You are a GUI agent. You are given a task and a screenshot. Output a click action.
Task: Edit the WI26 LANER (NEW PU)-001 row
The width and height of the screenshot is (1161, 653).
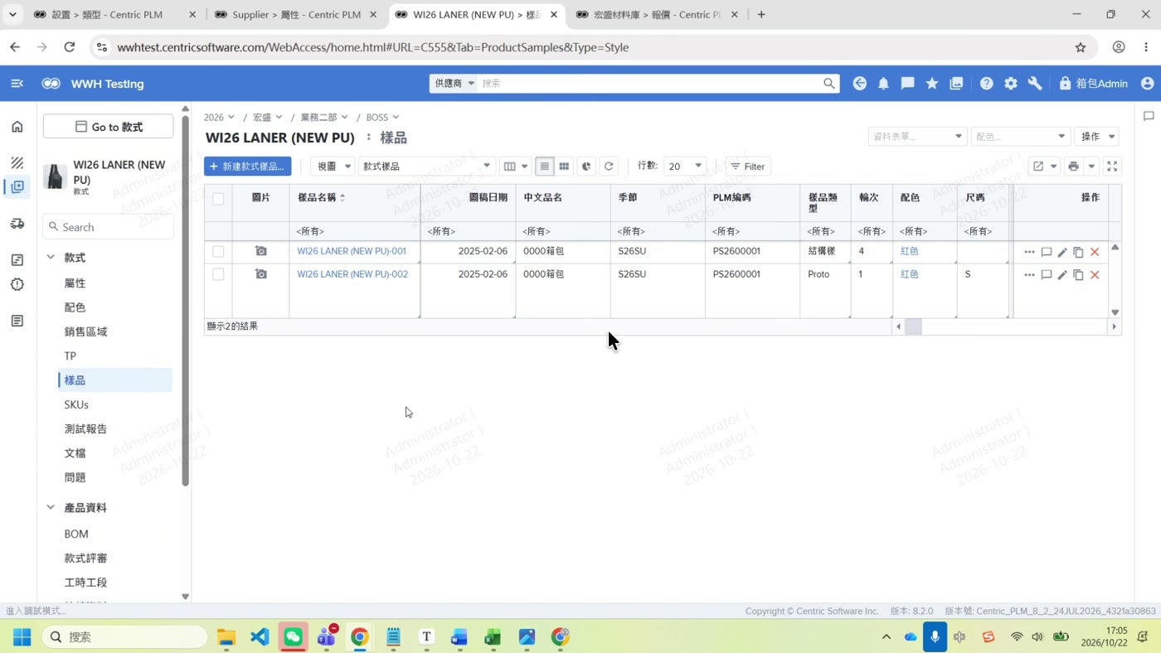(x=1062, y=252)
